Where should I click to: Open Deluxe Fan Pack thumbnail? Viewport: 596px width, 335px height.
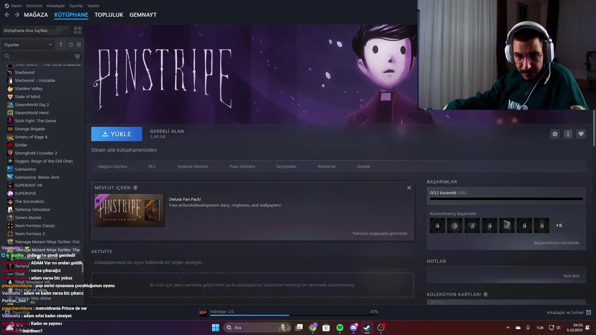click(129, 210)
